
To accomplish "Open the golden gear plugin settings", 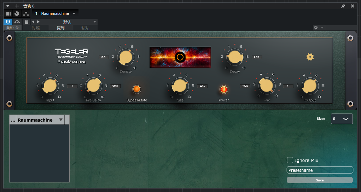I will 310,57.
